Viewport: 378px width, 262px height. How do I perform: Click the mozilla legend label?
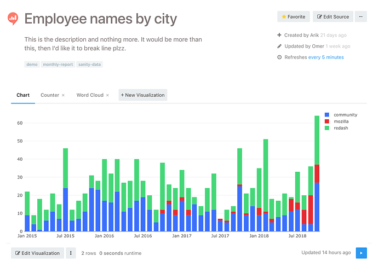(x=341, y=121)
